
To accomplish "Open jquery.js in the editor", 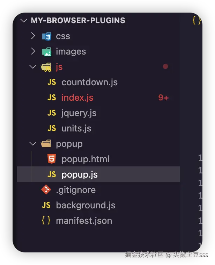I will click(x=79, y=113).
